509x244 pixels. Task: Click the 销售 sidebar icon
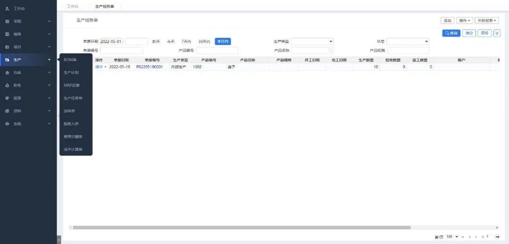click(x=7, y=34)
